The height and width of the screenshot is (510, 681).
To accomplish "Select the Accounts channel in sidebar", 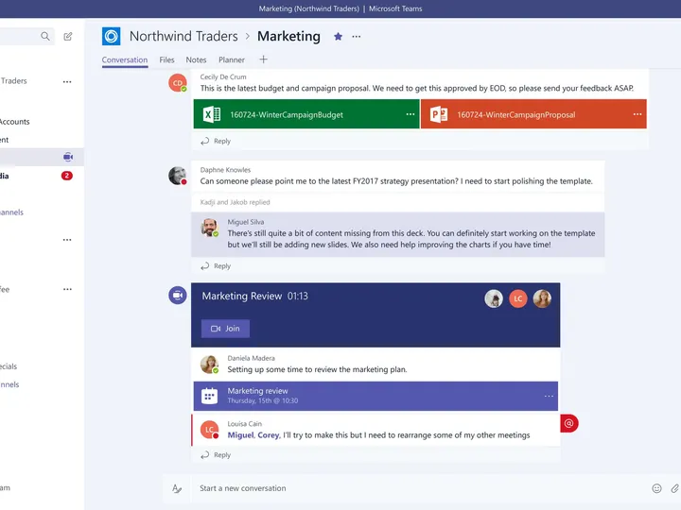I will 15,122.
